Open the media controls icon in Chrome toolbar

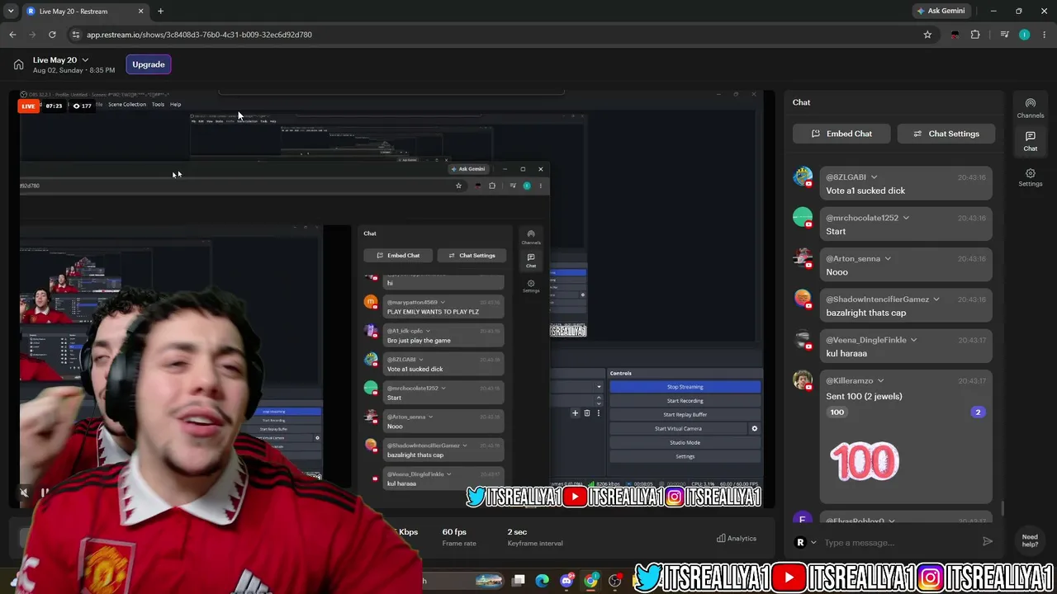[1004, 35]
